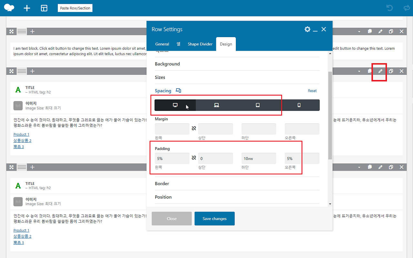
Task: Select the Design tab
Action: click(x=226, y=44)
